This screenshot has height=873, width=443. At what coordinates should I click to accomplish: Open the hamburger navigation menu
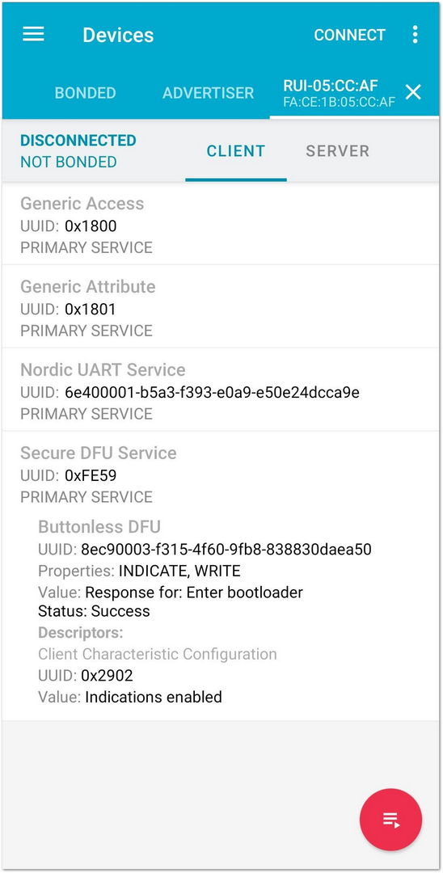(x=33, y=34)
